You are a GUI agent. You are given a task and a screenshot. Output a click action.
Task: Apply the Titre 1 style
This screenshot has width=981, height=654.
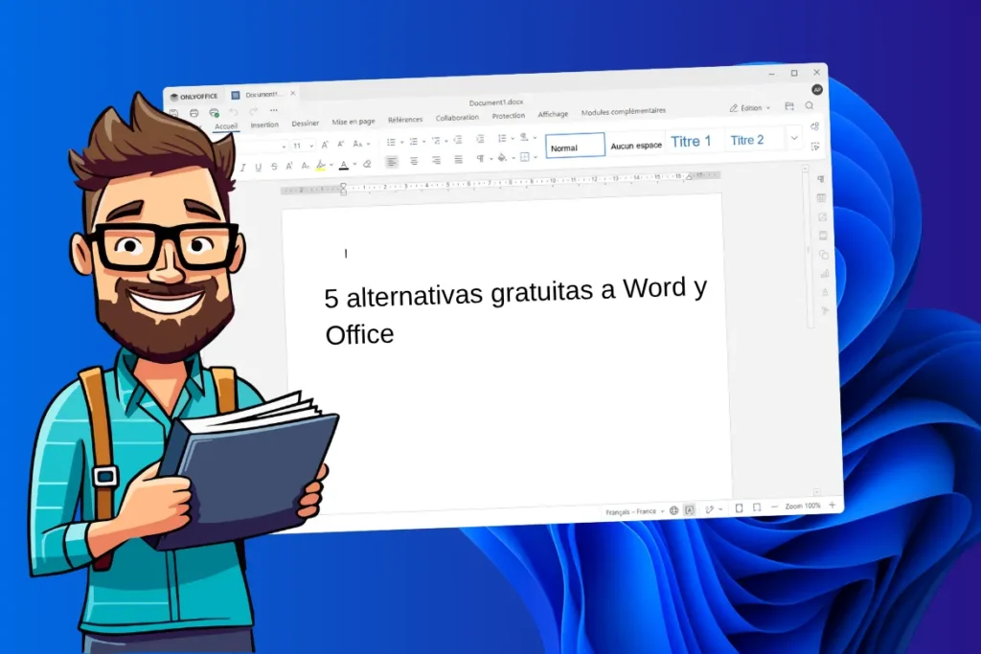692,141
